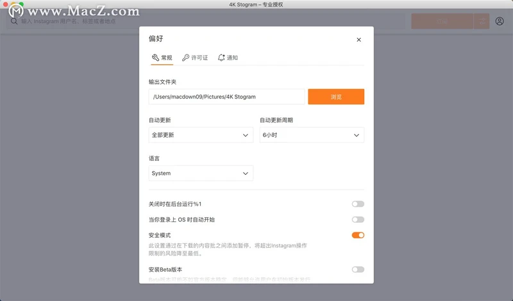Toggle 当你登录上 OS 时自动开始 switch

pyautogui.click(x=358, y=220)
